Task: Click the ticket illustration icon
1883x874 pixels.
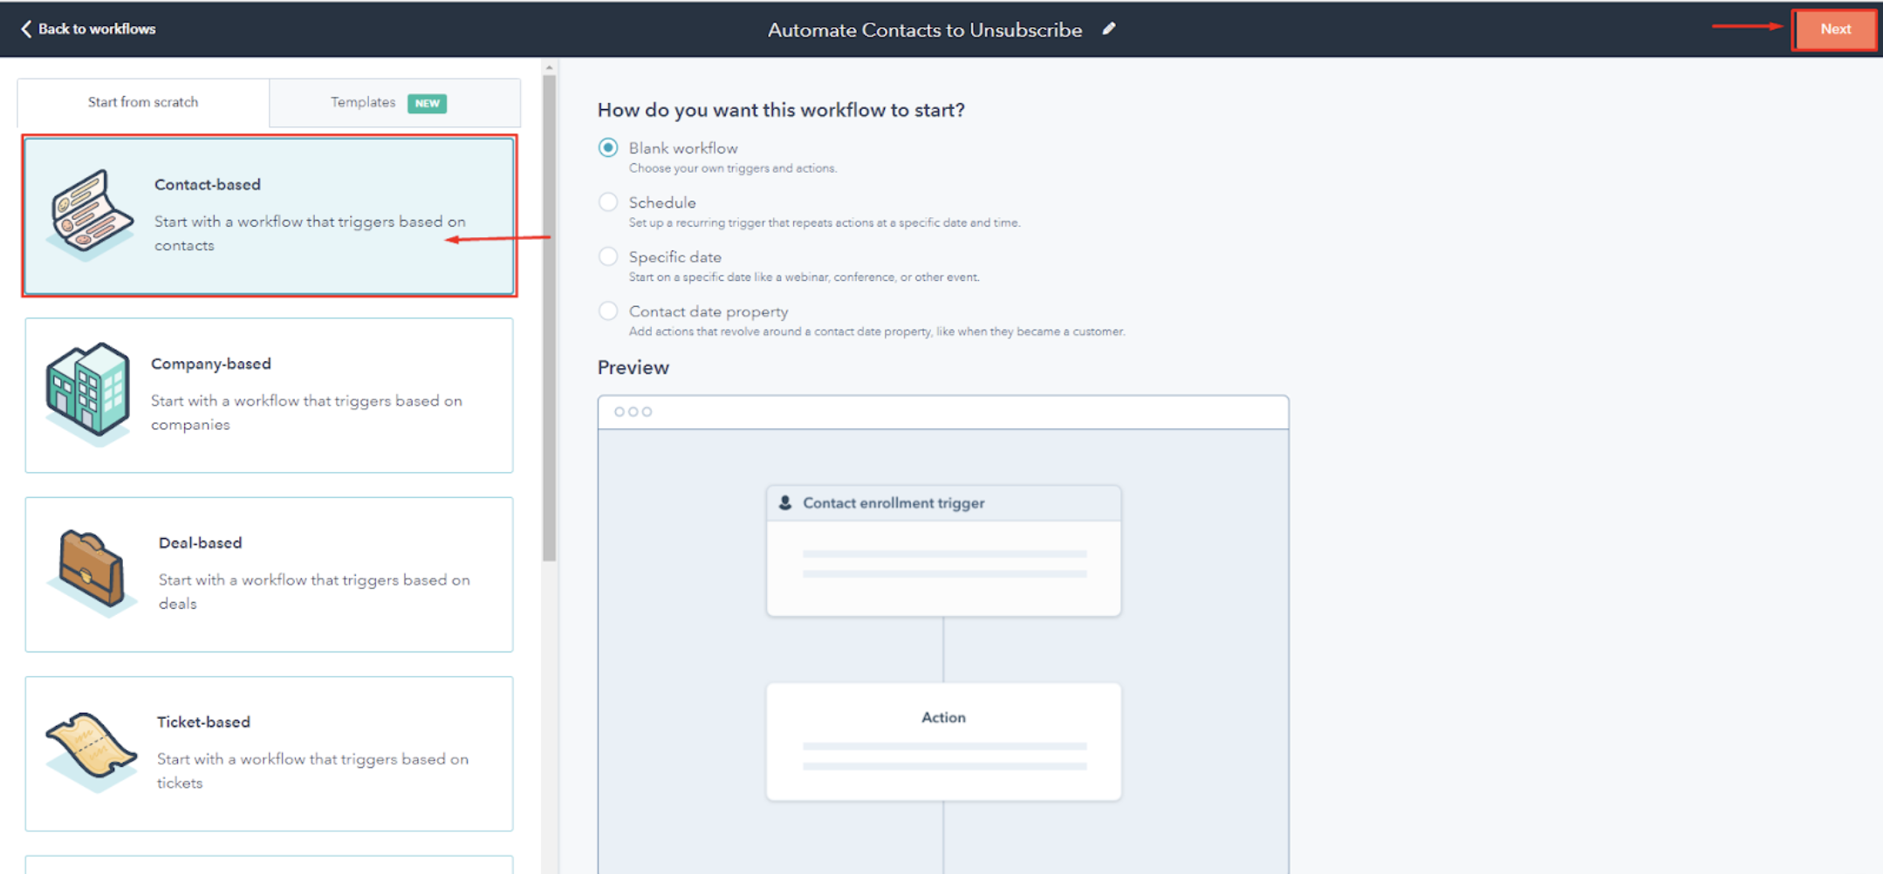Action: click(x=92, y=751)
